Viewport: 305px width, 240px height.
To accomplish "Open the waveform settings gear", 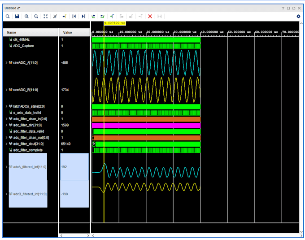I will (x=298, y=16).
